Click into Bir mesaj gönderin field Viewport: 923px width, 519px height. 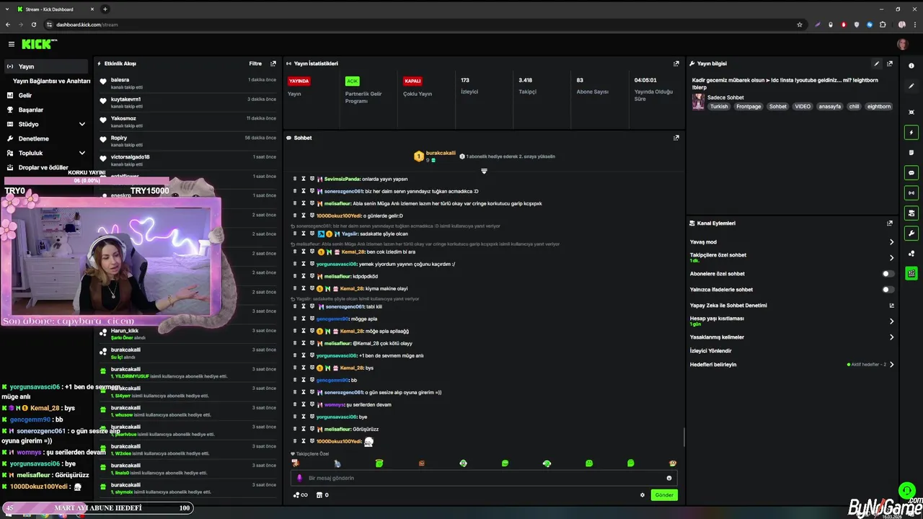(483, 478)
